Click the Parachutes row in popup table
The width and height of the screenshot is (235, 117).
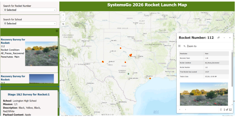204,54
